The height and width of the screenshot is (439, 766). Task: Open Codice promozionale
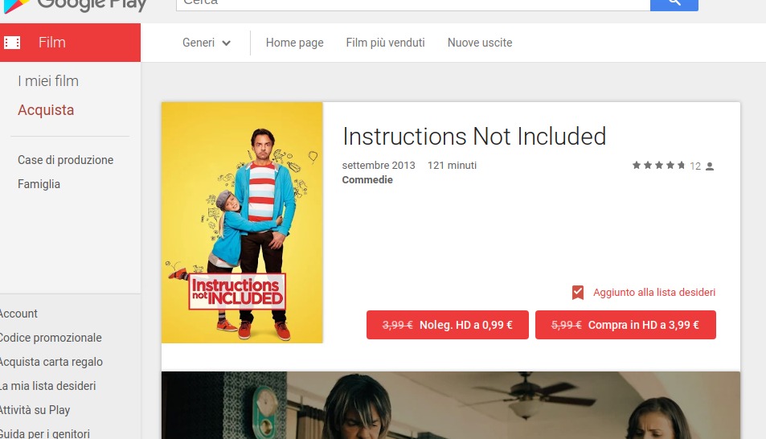(x=51, y=338)
